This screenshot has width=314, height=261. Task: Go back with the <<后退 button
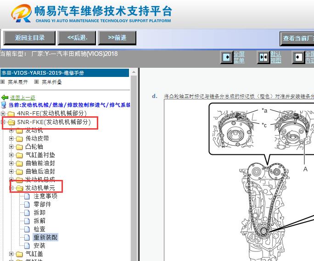click(x=77, y=38)
